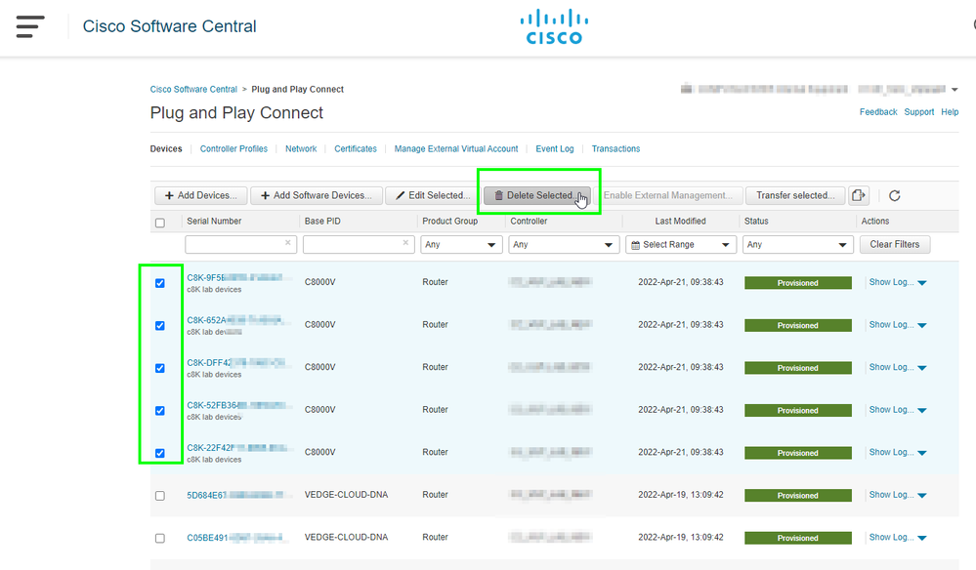Show Log for the C05BE491 row

(891, 537)
